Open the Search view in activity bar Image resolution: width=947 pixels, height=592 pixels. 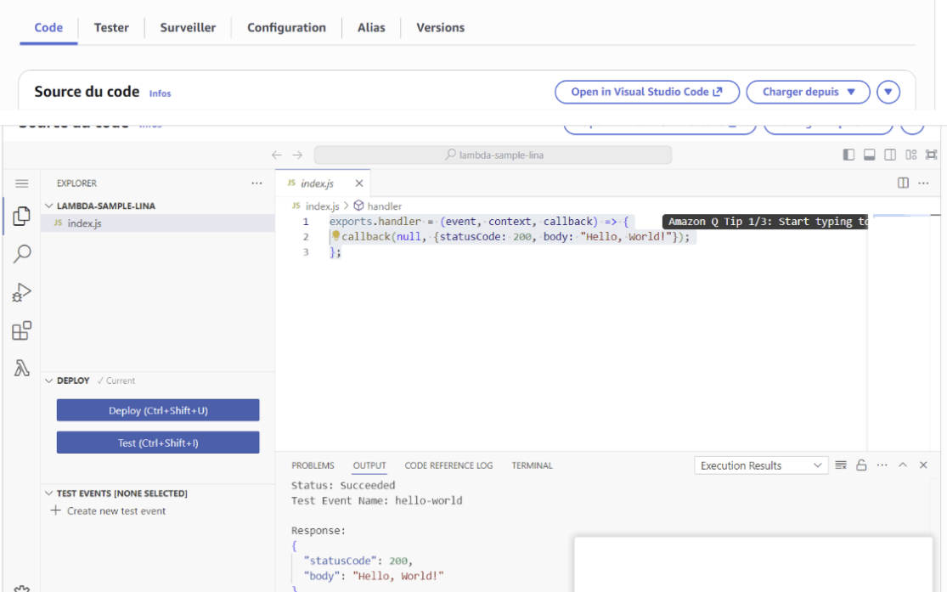[x=22, y=254]
